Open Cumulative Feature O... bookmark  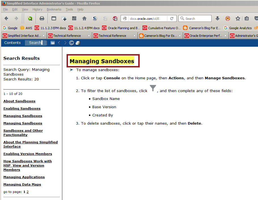(162, 28)
